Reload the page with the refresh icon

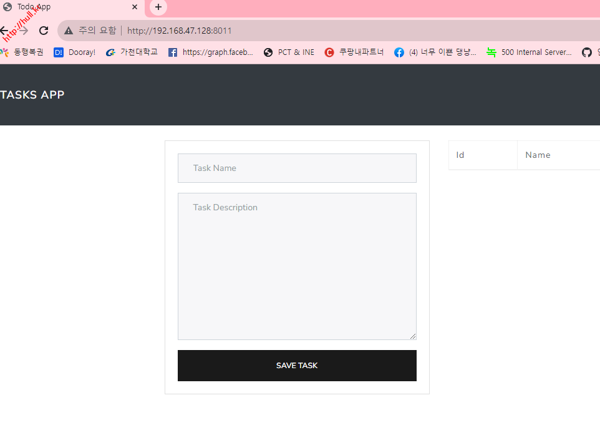(x=44, y=31)
